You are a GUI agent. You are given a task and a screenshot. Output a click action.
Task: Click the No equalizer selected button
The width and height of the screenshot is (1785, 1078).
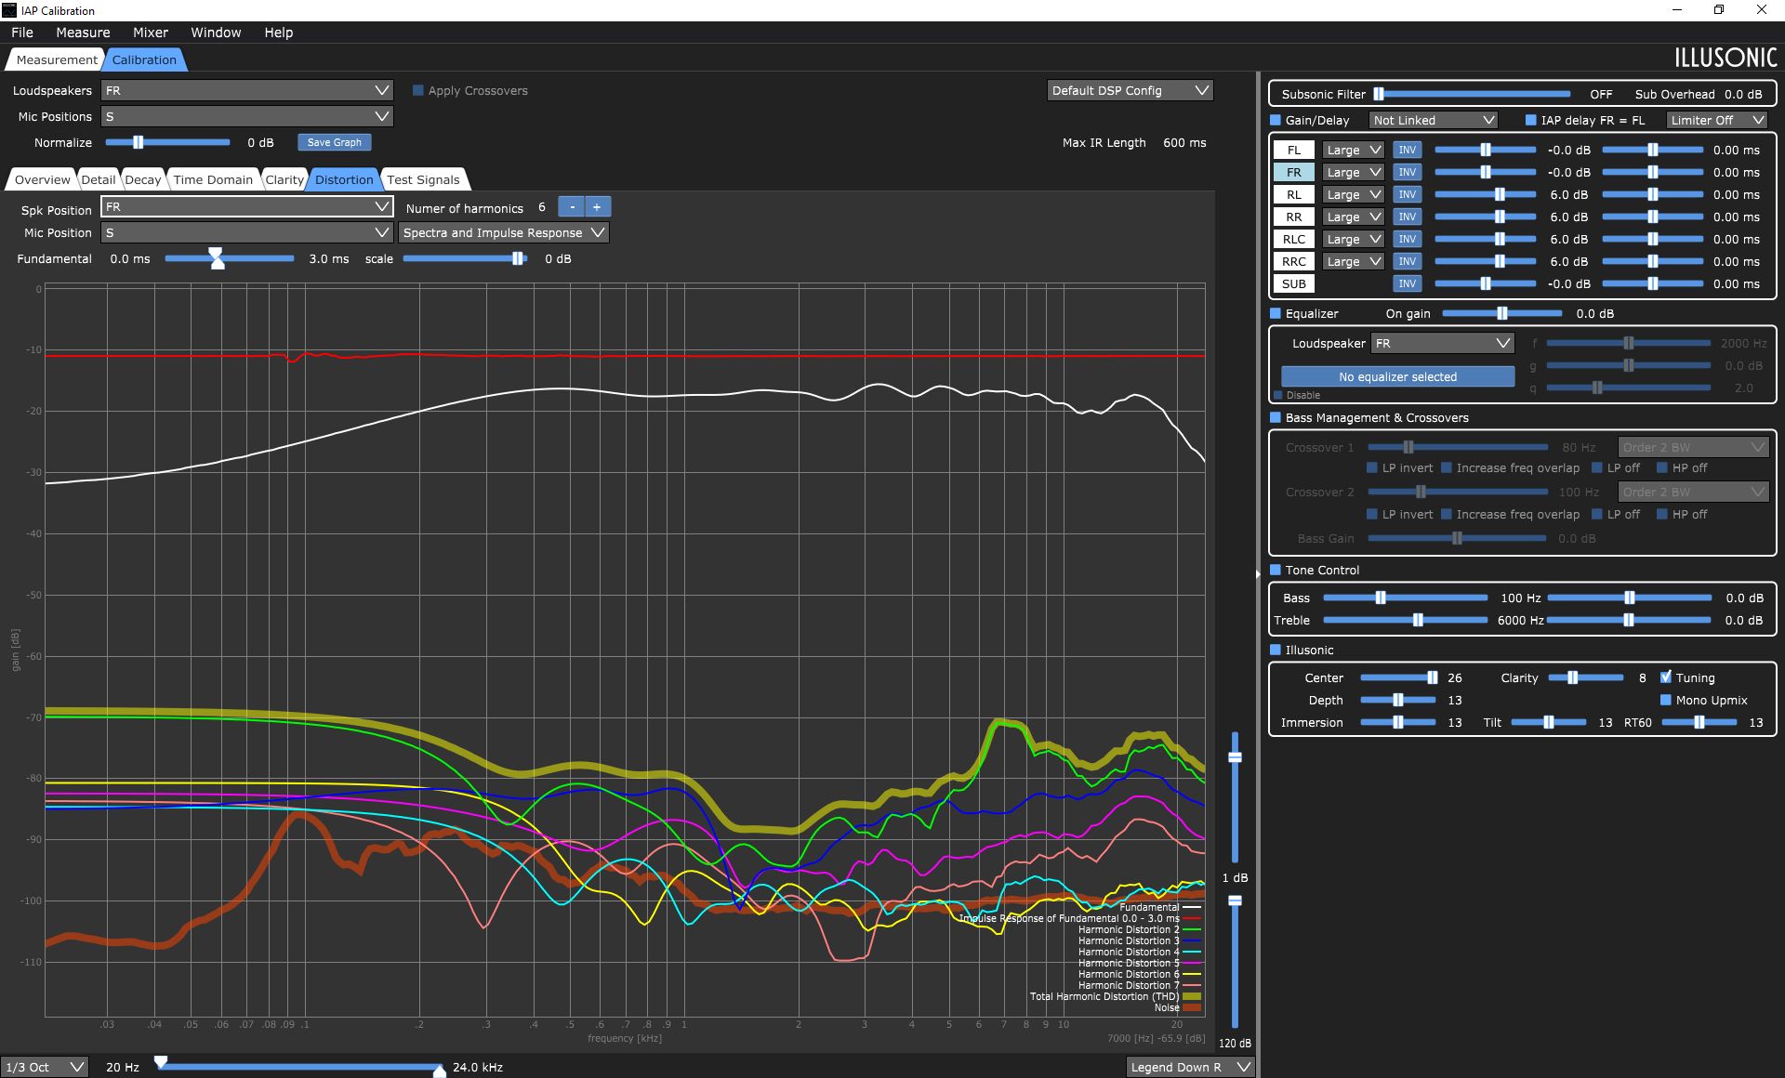(1397, 376)
